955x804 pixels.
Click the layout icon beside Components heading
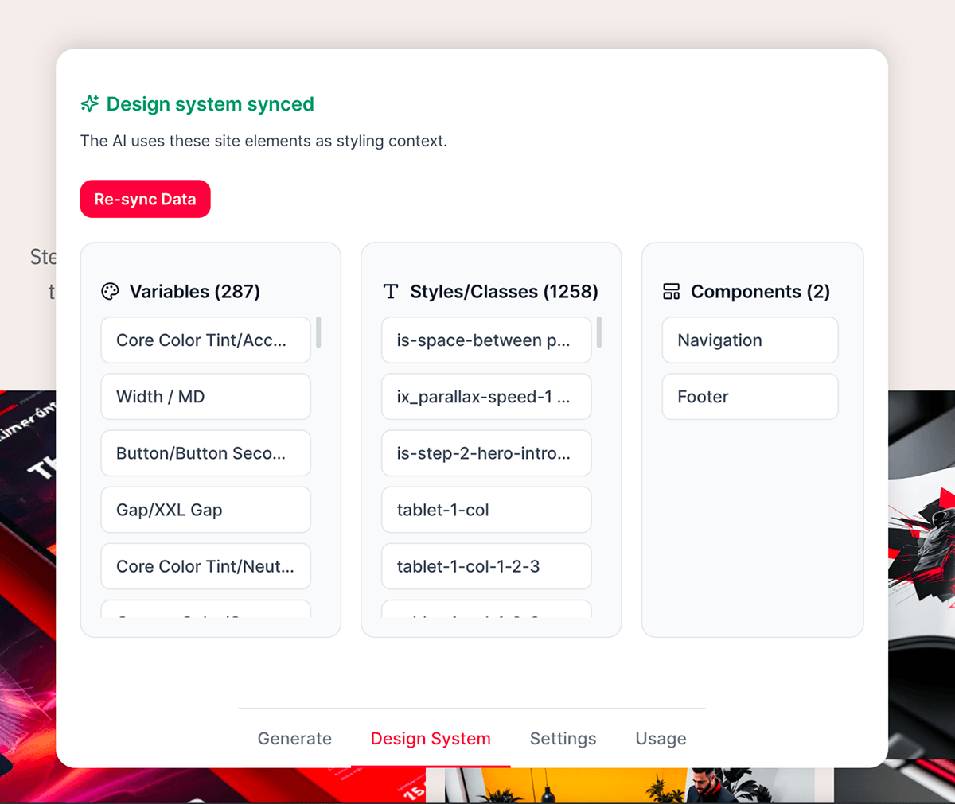(x=671, y=291)
